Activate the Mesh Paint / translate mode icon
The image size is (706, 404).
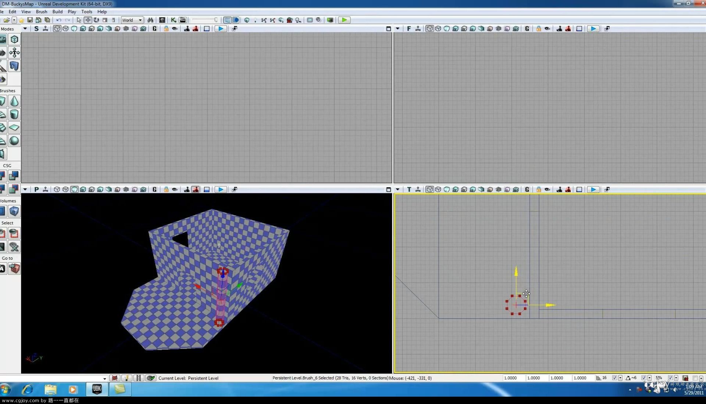14,53
